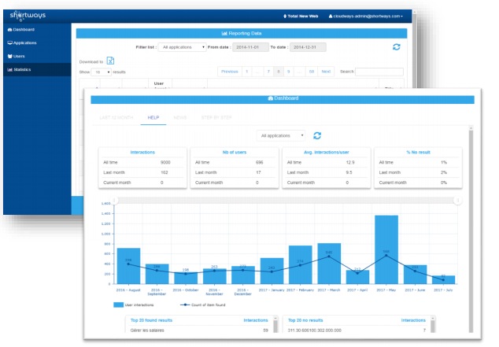This screenshot has height=347, width=499.
Task: Expand the cloudways admin account menu
Action: click(366, 17)
